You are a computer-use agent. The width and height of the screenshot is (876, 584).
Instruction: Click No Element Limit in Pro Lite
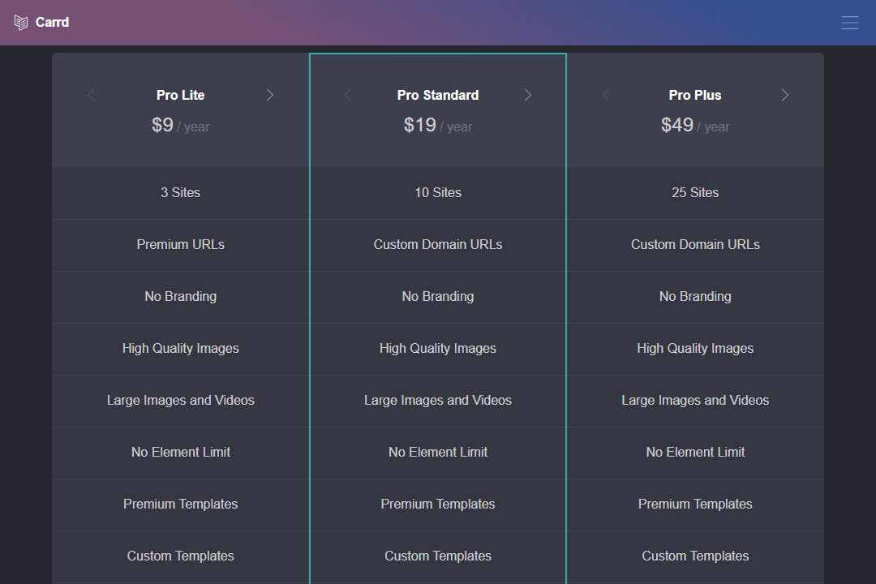(x=180, y=452)
